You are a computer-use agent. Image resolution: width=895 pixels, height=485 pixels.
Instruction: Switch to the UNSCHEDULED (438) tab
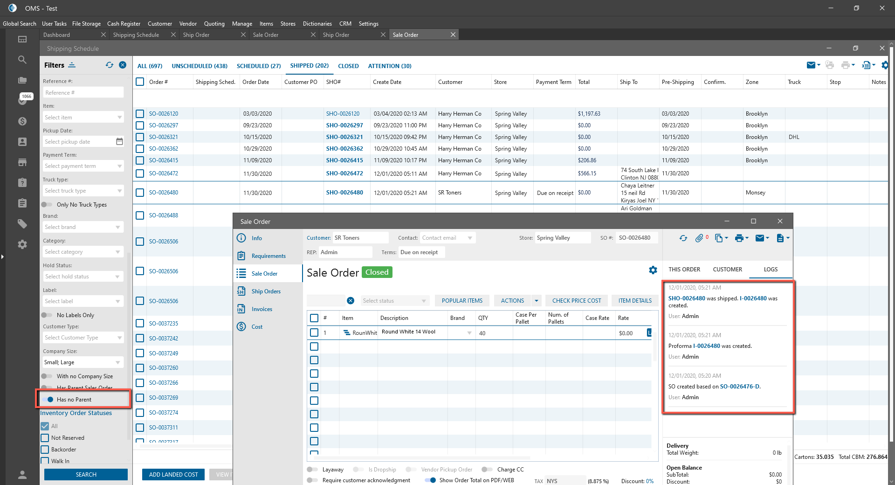(x=200, y=66)
